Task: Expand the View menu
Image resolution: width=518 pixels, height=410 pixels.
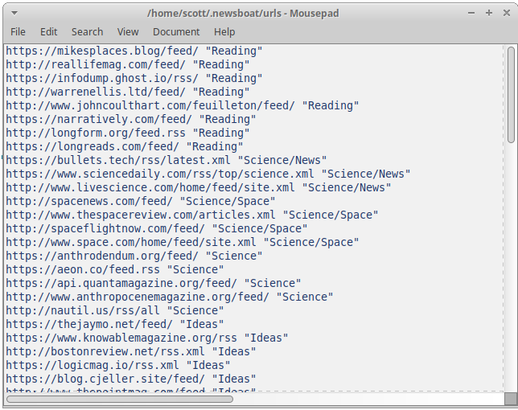Action: point(128,31)
